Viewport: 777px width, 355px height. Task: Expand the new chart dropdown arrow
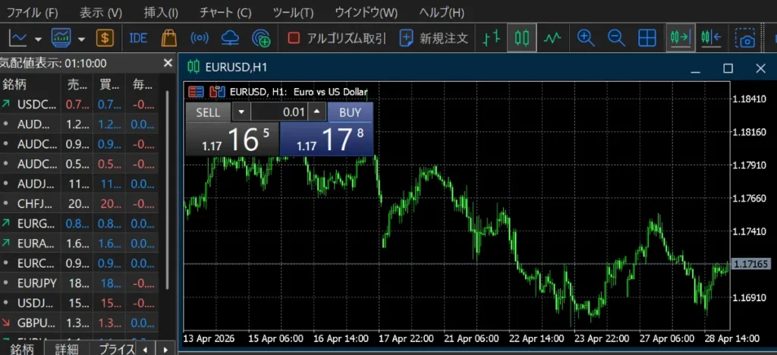coord(38,39)
